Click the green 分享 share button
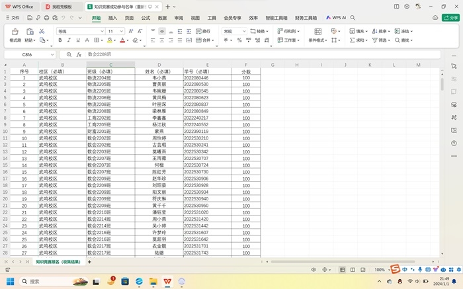Screen dimensions: 463x289 (x=450, y=18)
